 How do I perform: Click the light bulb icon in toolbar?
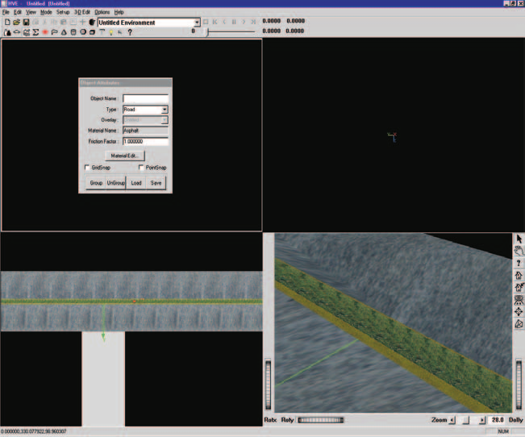(110, 32)
